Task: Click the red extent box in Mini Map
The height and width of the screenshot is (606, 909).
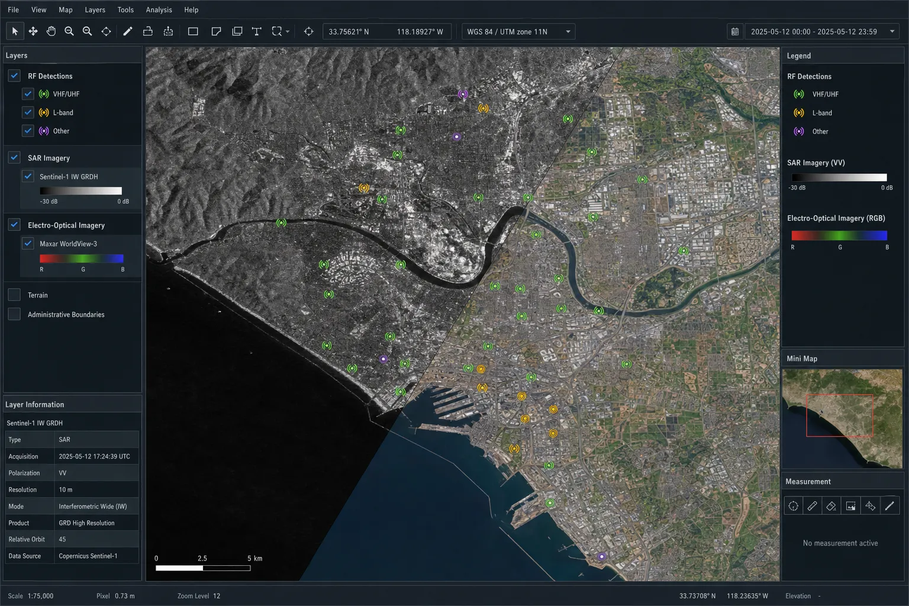Action: (839, 415)
